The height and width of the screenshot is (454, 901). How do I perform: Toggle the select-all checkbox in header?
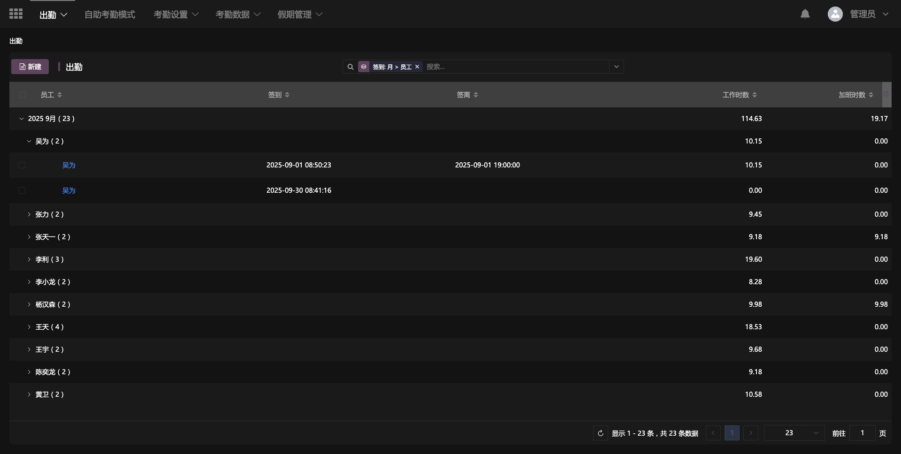tap(22, 95)
